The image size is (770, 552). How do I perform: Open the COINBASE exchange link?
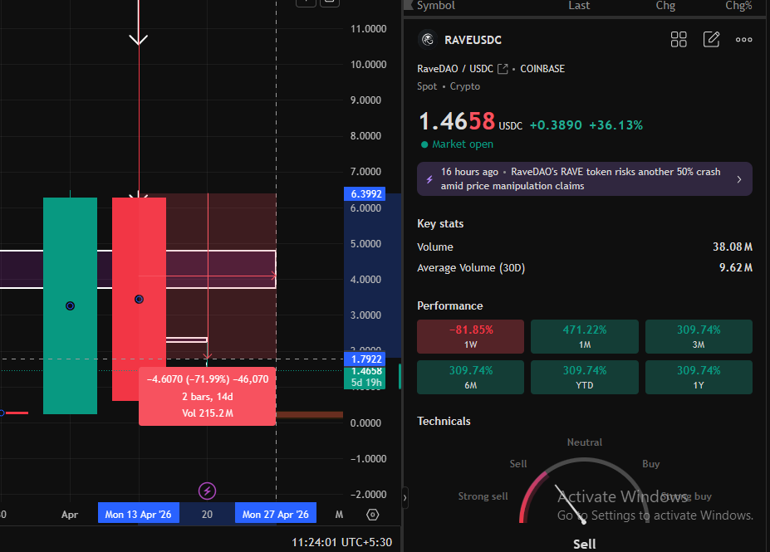pos(542,68)
